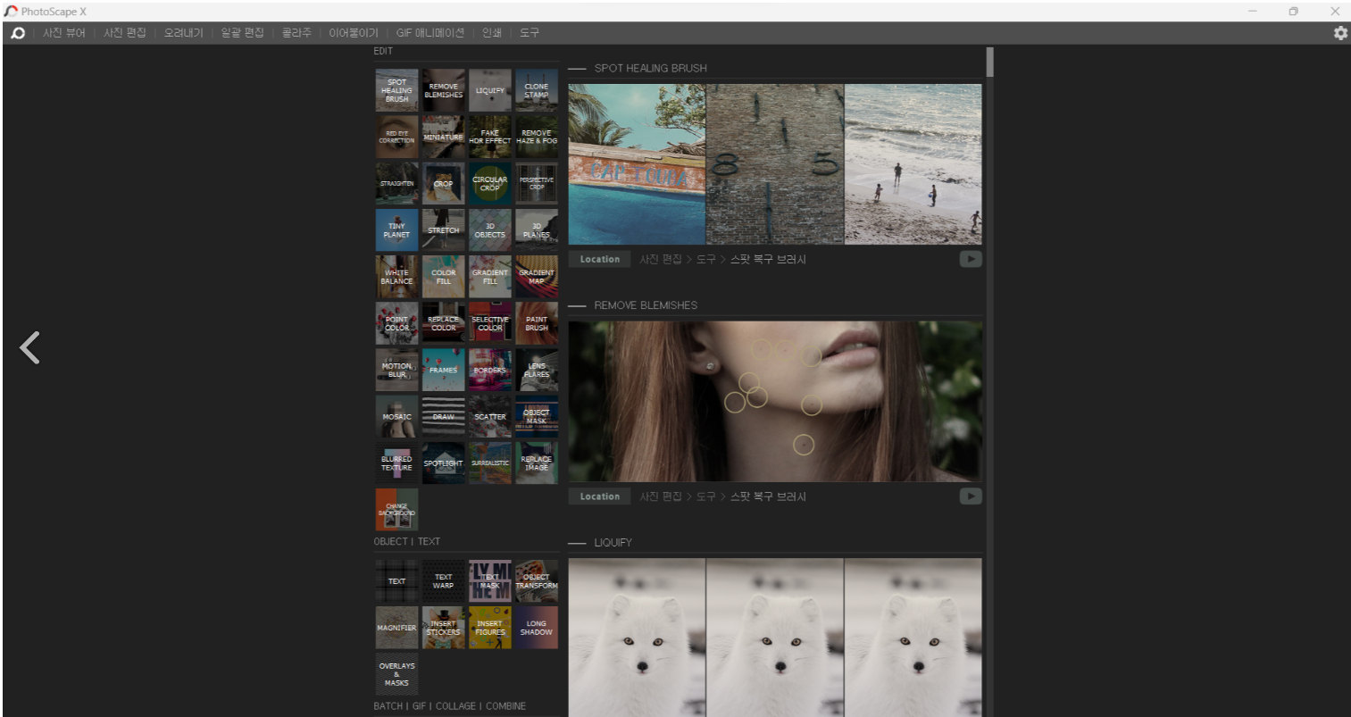The width and height of the screenshot is (1351, 717).
Task: Select the Straighten tile
Action: coord(396,183)
